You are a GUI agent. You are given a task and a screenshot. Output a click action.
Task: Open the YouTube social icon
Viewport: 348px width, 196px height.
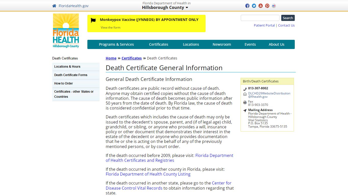pyautogui.click(x=261, y=6)
